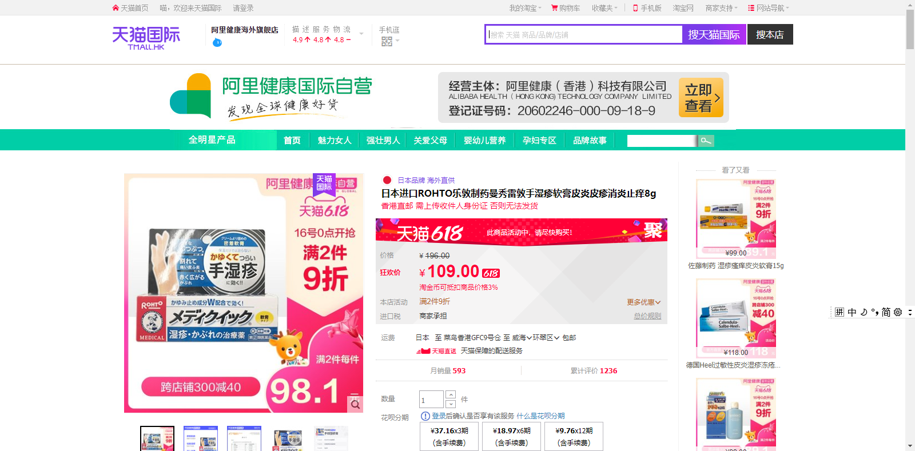The image size is (915, 451).
Task: Select the ¥37.16x3期 installment option
Action: 449,437
